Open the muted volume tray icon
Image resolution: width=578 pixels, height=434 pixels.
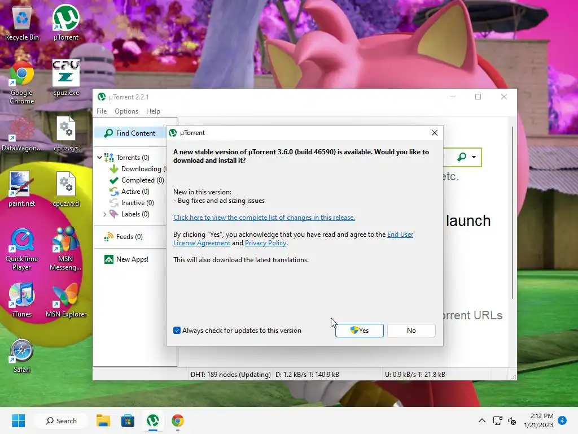pyautogui.click(x=512, y=420)
